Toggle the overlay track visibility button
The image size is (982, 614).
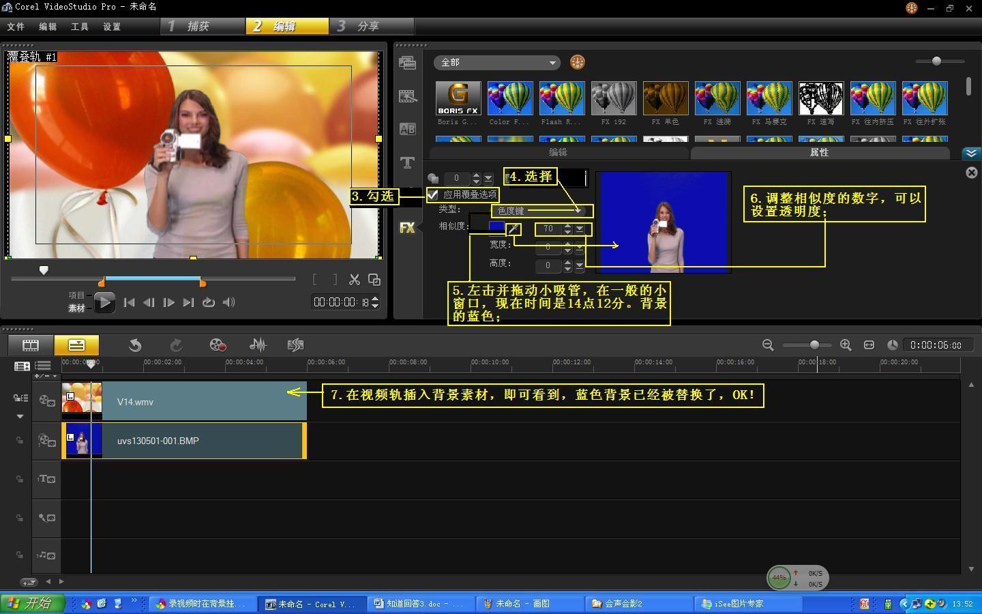[47, 441]
